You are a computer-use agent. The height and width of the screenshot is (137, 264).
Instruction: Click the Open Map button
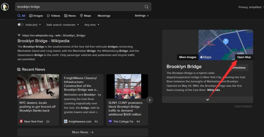point(244,57)
